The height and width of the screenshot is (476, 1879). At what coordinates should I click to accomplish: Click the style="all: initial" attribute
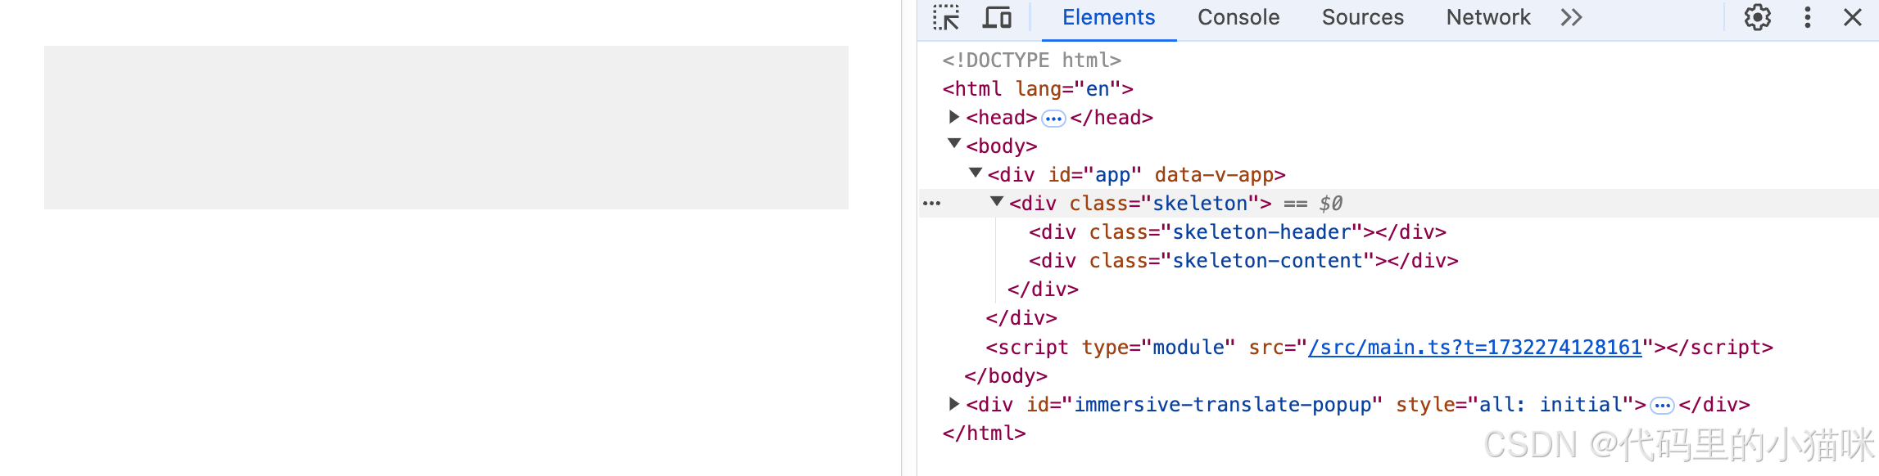(x=1515, y=405)
